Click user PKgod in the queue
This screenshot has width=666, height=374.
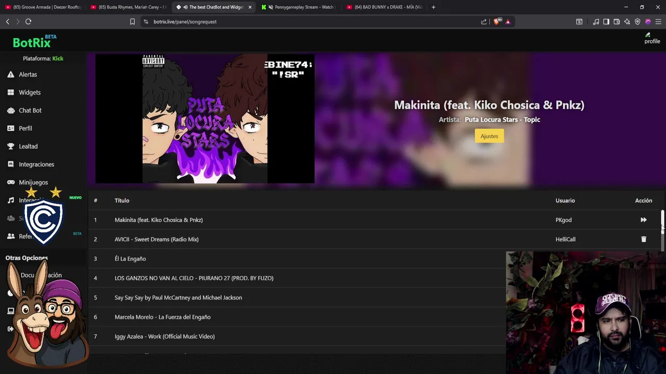click(x=563, y=220)
